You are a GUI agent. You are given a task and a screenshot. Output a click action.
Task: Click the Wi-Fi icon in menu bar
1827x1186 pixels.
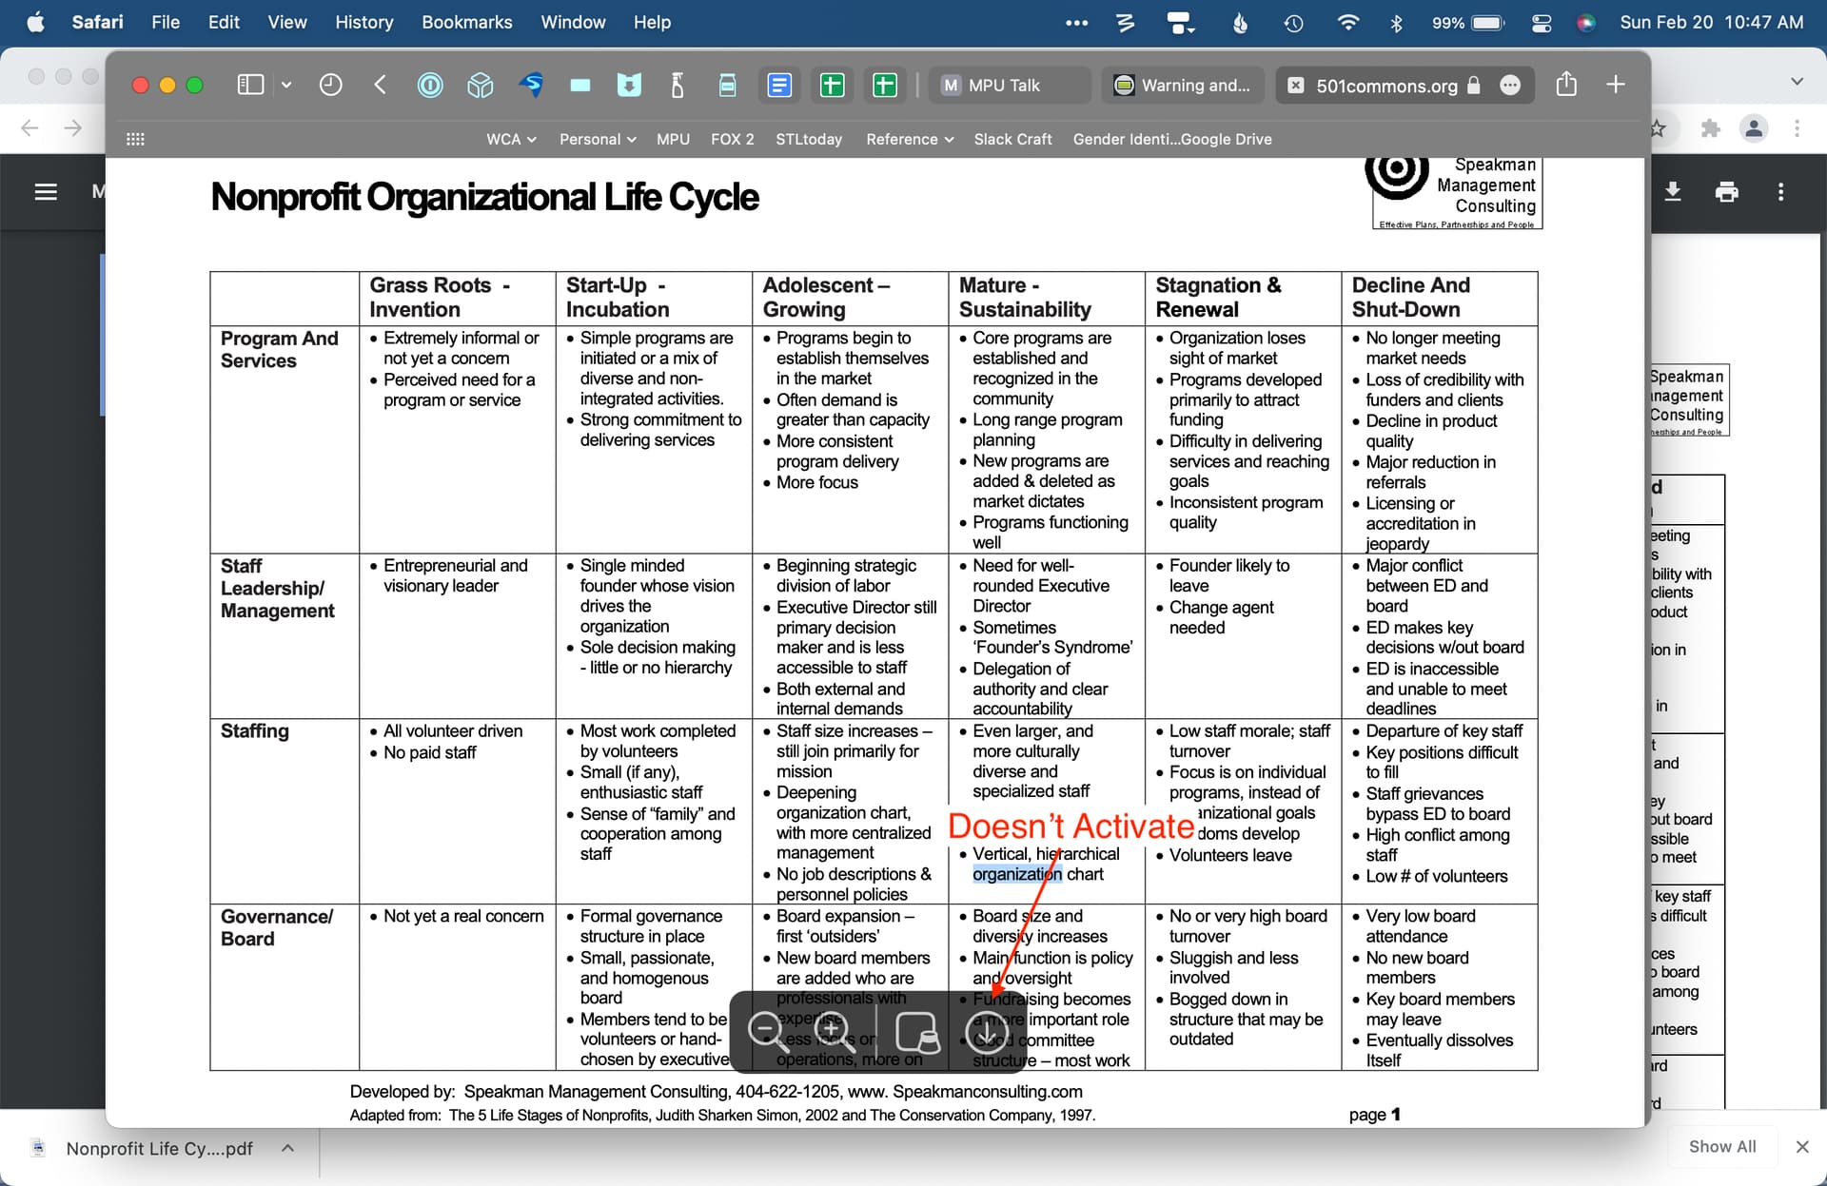click(x=1345, y=21)
